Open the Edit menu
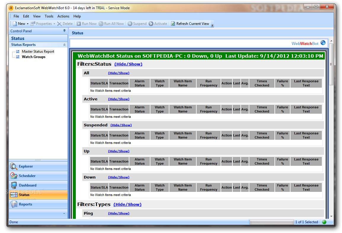Viewport: 342px width, 233px height. click(26, 16)
